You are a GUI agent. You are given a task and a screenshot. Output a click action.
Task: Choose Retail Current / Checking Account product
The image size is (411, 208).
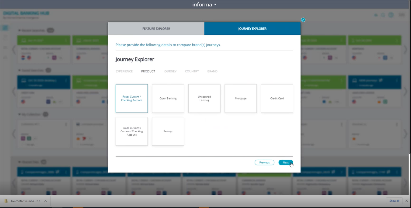(132, 99)
